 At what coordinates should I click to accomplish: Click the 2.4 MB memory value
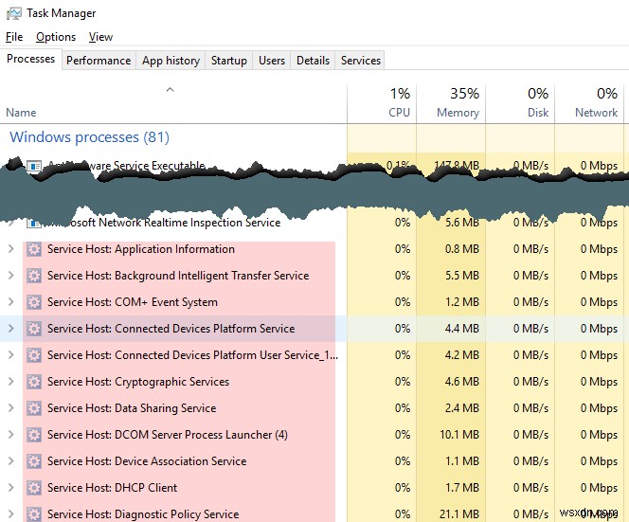tap(461, 408)
